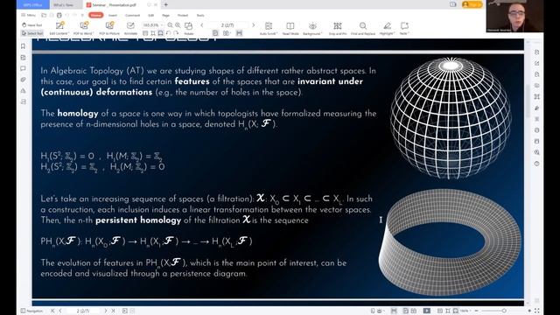560x315 pixels.
Task: Switch to the What's New tab
Action: (63, 5)
